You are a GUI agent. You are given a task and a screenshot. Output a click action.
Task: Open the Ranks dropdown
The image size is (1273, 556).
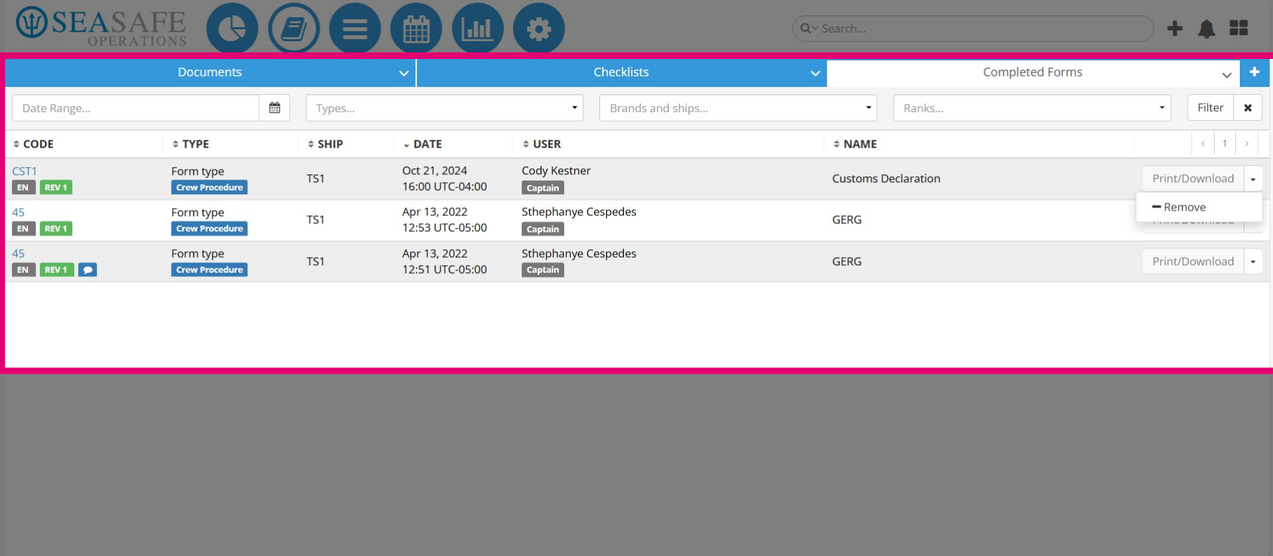[x=1032, y=108]
